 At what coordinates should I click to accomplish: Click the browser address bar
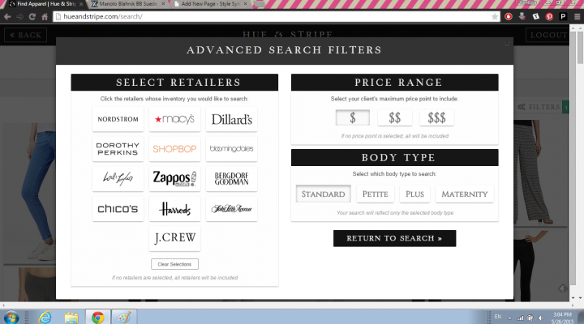click(268, 16)
